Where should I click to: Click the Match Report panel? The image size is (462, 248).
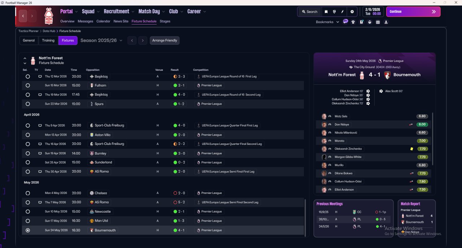click(417, 218)
